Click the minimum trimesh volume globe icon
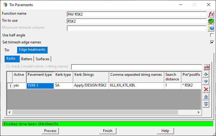Image resolution: width=216 pixels, height=136 pixels. click(x=211, y=28)
